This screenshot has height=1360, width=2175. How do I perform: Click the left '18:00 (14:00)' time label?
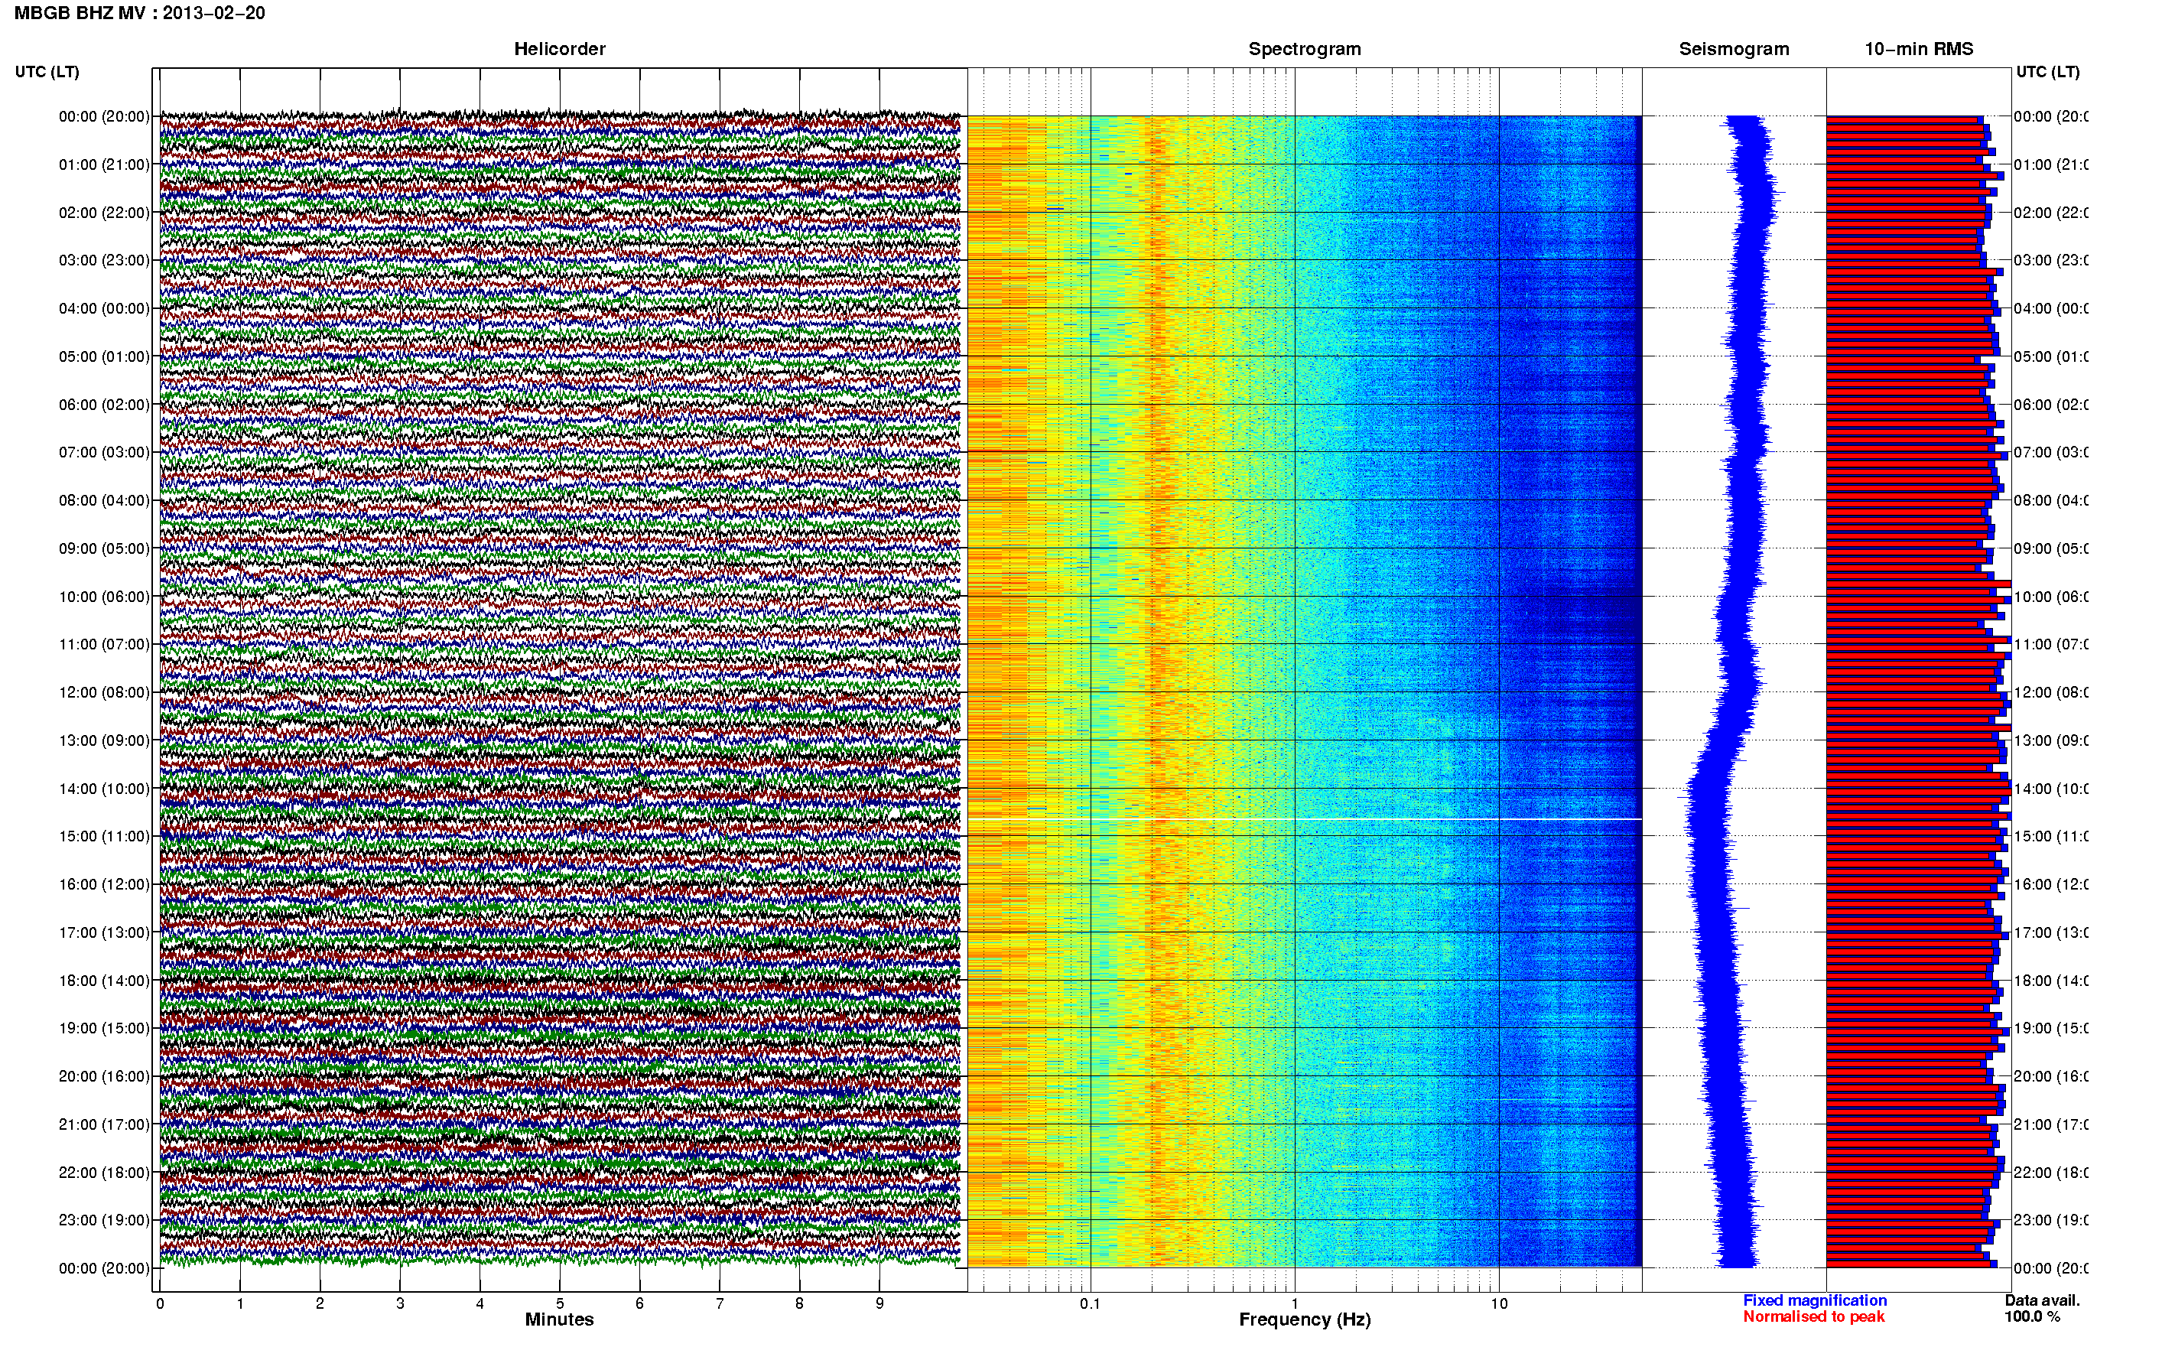104,981
